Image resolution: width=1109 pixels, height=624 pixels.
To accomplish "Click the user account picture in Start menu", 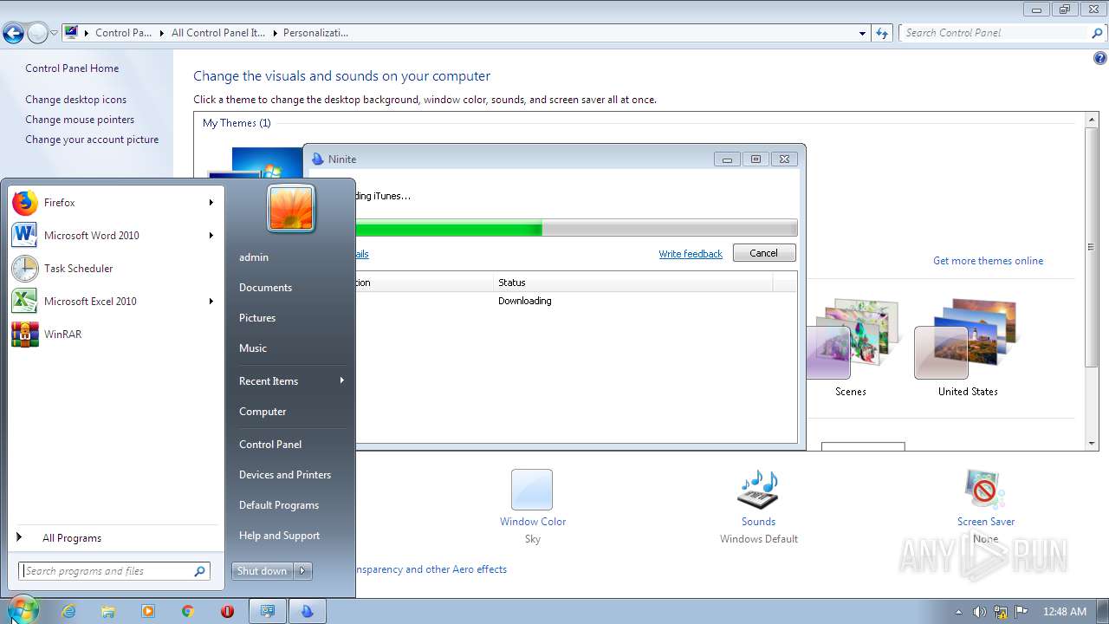I will 291,209.
